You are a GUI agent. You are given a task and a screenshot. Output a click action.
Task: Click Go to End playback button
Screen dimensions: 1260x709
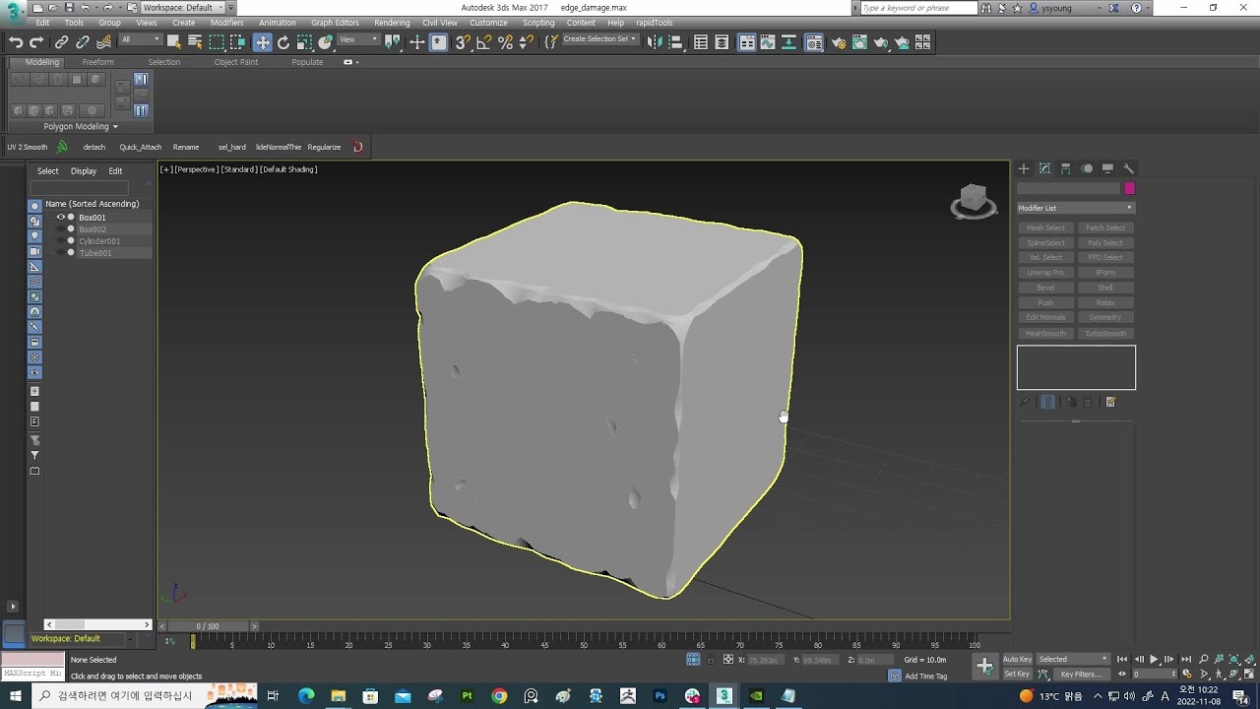coord(1186,660)
